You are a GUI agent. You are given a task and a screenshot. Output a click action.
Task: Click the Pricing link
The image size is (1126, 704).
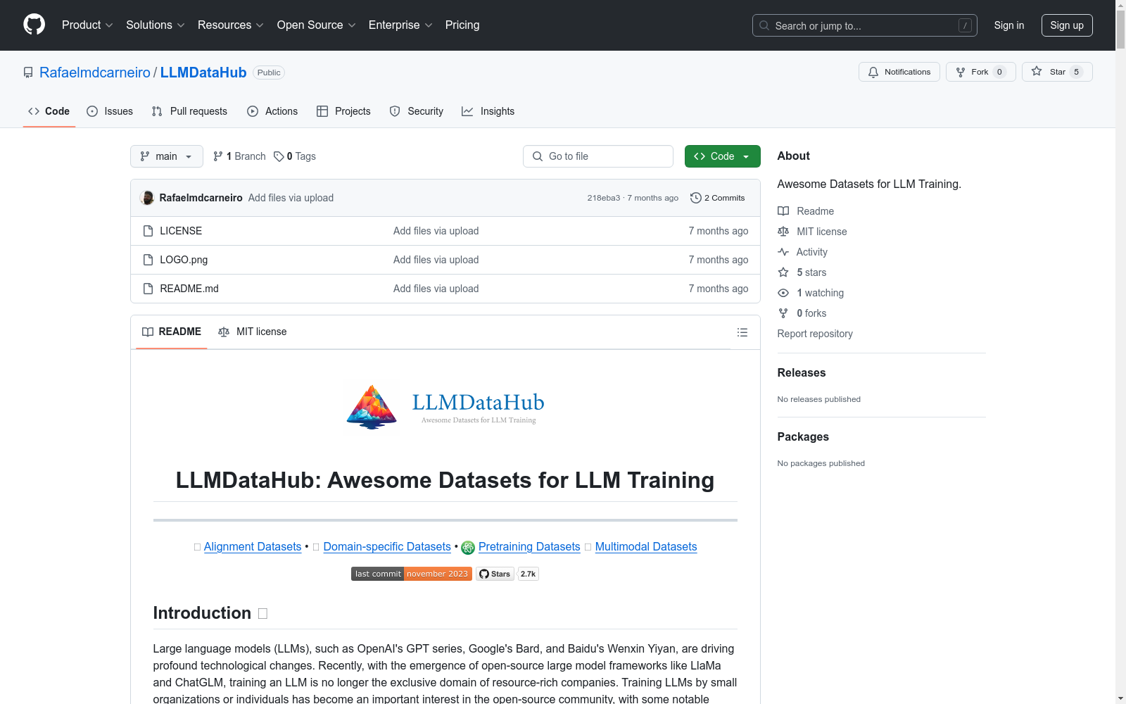[x=462, y=25]
